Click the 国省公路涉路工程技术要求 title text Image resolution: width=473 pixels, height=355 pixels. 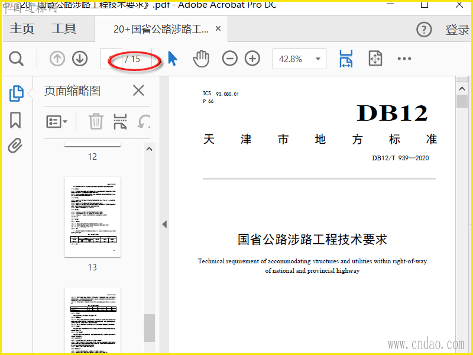[312, 240]
